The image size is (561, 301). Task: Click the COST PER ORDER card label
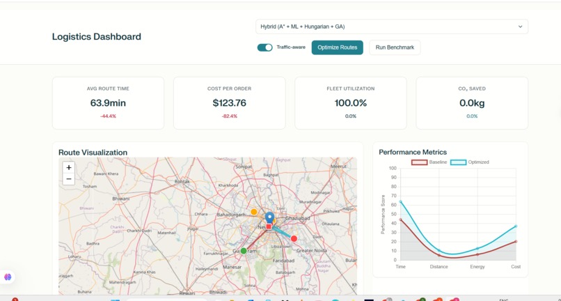pyautogui.click(x=229, y=88)
